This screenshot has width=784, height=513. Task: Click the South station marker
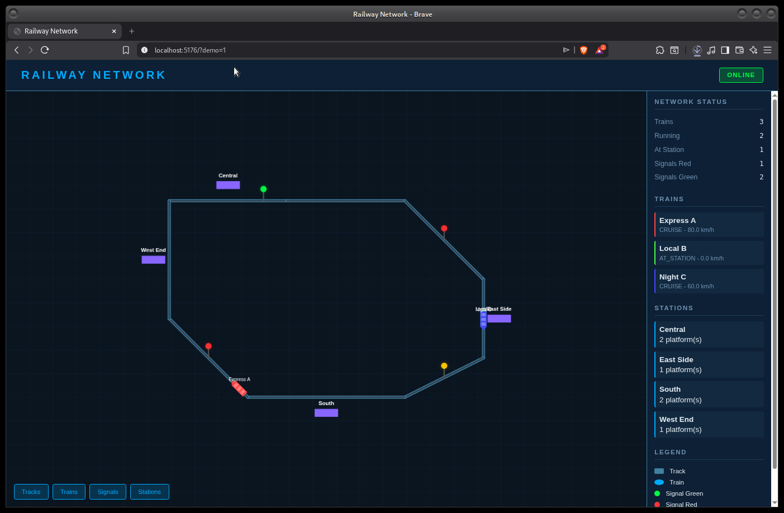click(326, 413)
